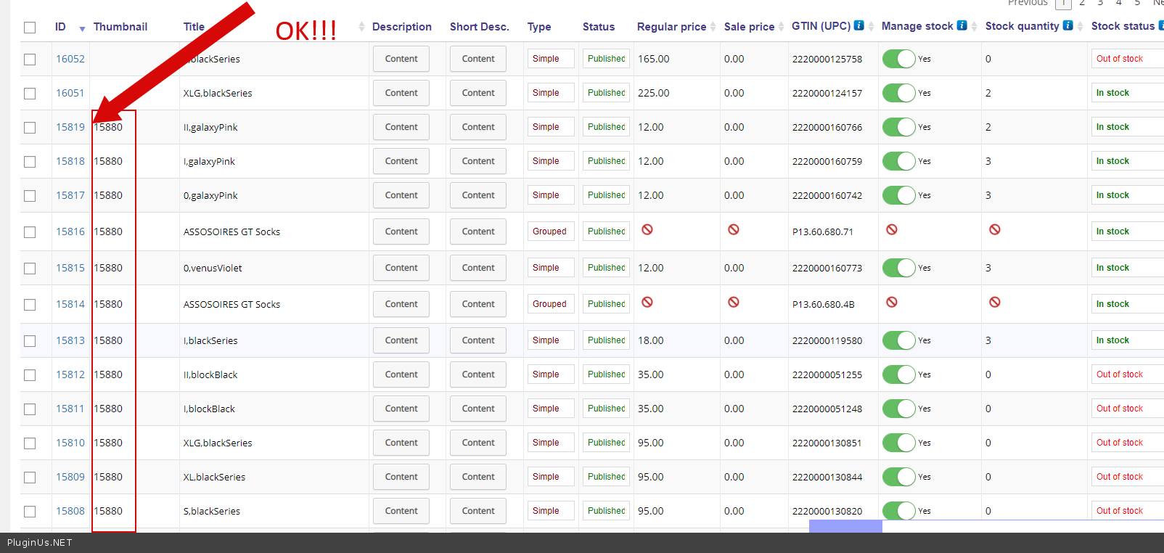
Task: Open the Published status dropdown for product 15818
Action: [x=606, y=161]
